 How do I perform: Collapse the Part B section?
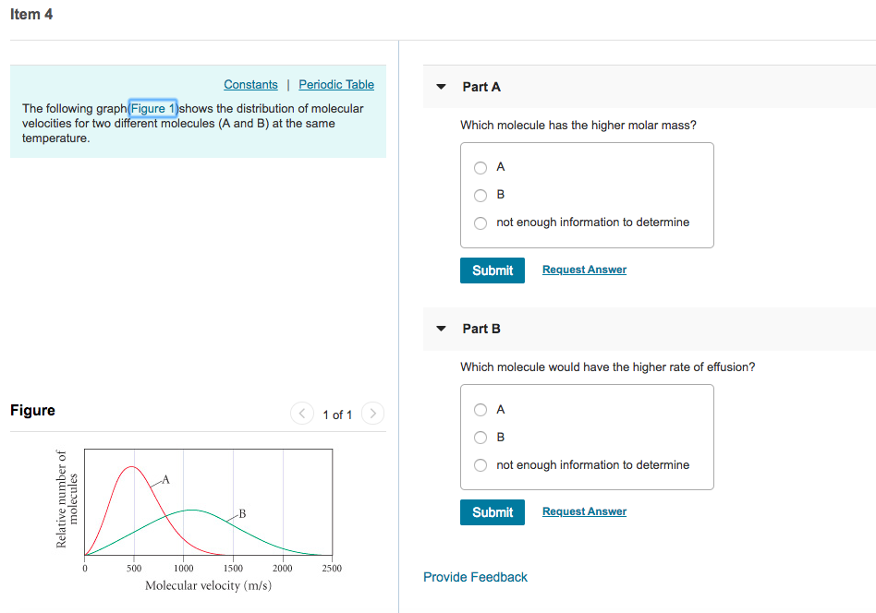pyautogui.click(x=441, y=329)
